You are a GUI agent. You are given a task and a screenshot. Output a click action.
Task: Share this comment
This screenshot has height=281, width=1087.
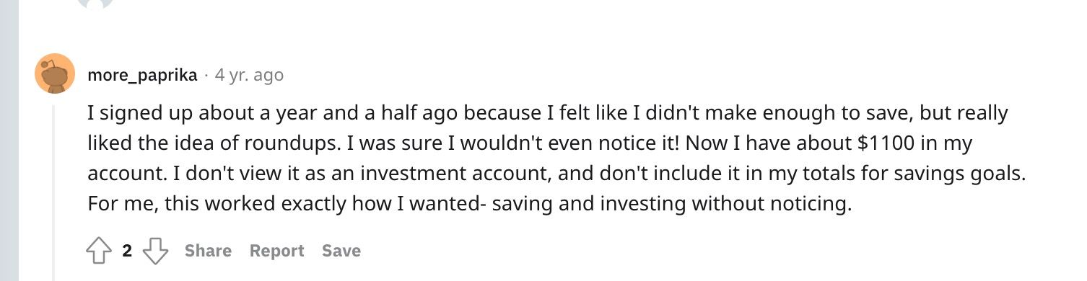(208, 251)
